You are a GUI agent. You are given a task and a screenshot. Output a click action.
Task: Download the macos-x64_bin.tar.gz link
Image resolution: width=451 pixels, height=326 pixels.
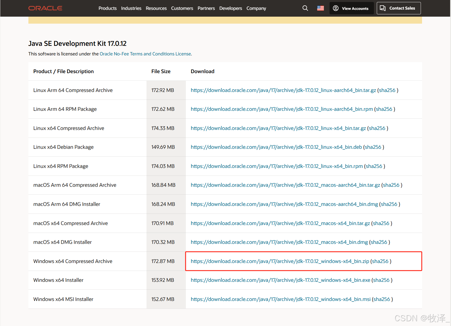(280, 223)
